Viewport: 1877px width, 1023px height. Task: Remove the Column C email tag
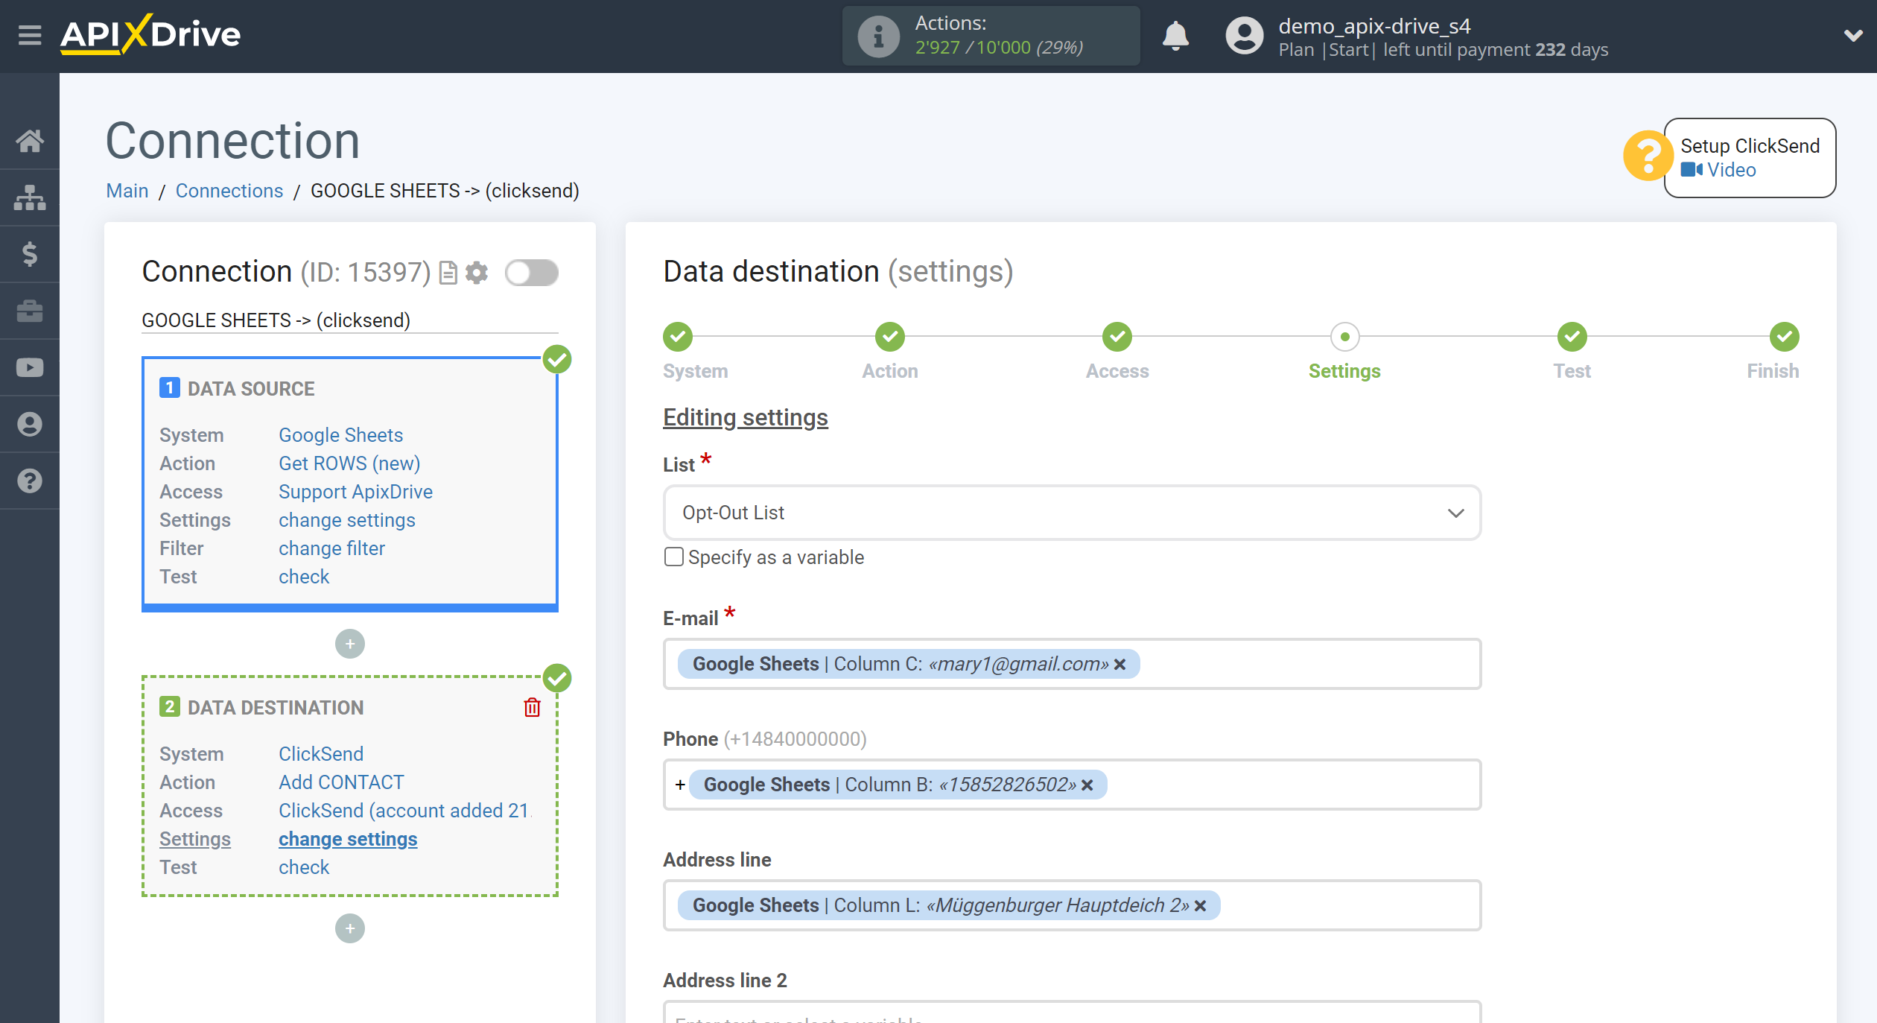point(1119,665)
